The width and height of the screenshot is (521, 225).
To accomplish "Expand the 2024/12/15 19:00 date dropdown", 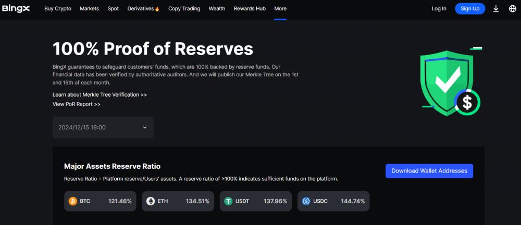I will tap(103, 127).
